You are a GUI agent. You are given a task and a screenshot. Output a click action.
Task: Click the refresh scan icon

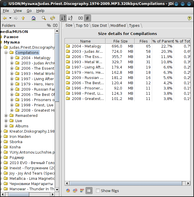click(x=53, y=18)
